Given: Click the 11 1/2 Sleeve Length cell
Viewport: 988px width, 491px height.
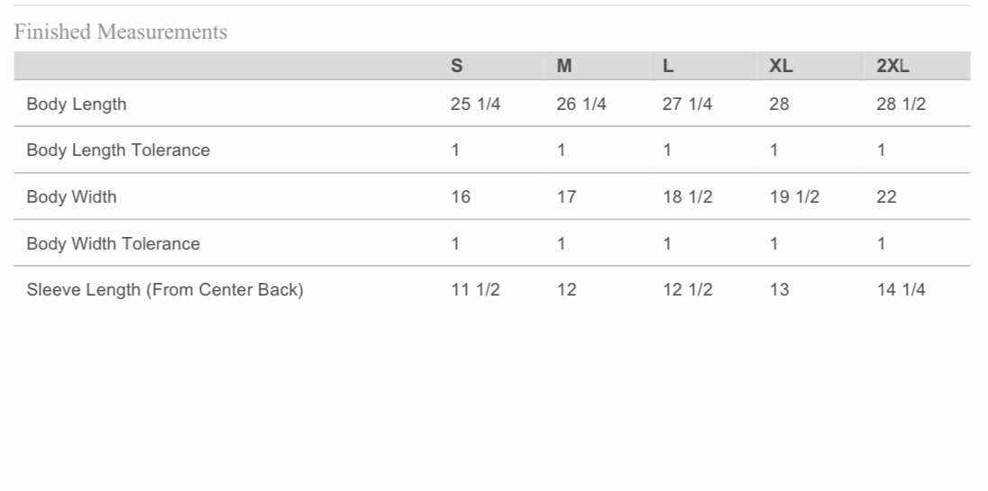Looking at the screenshot, I should [475, 290].
